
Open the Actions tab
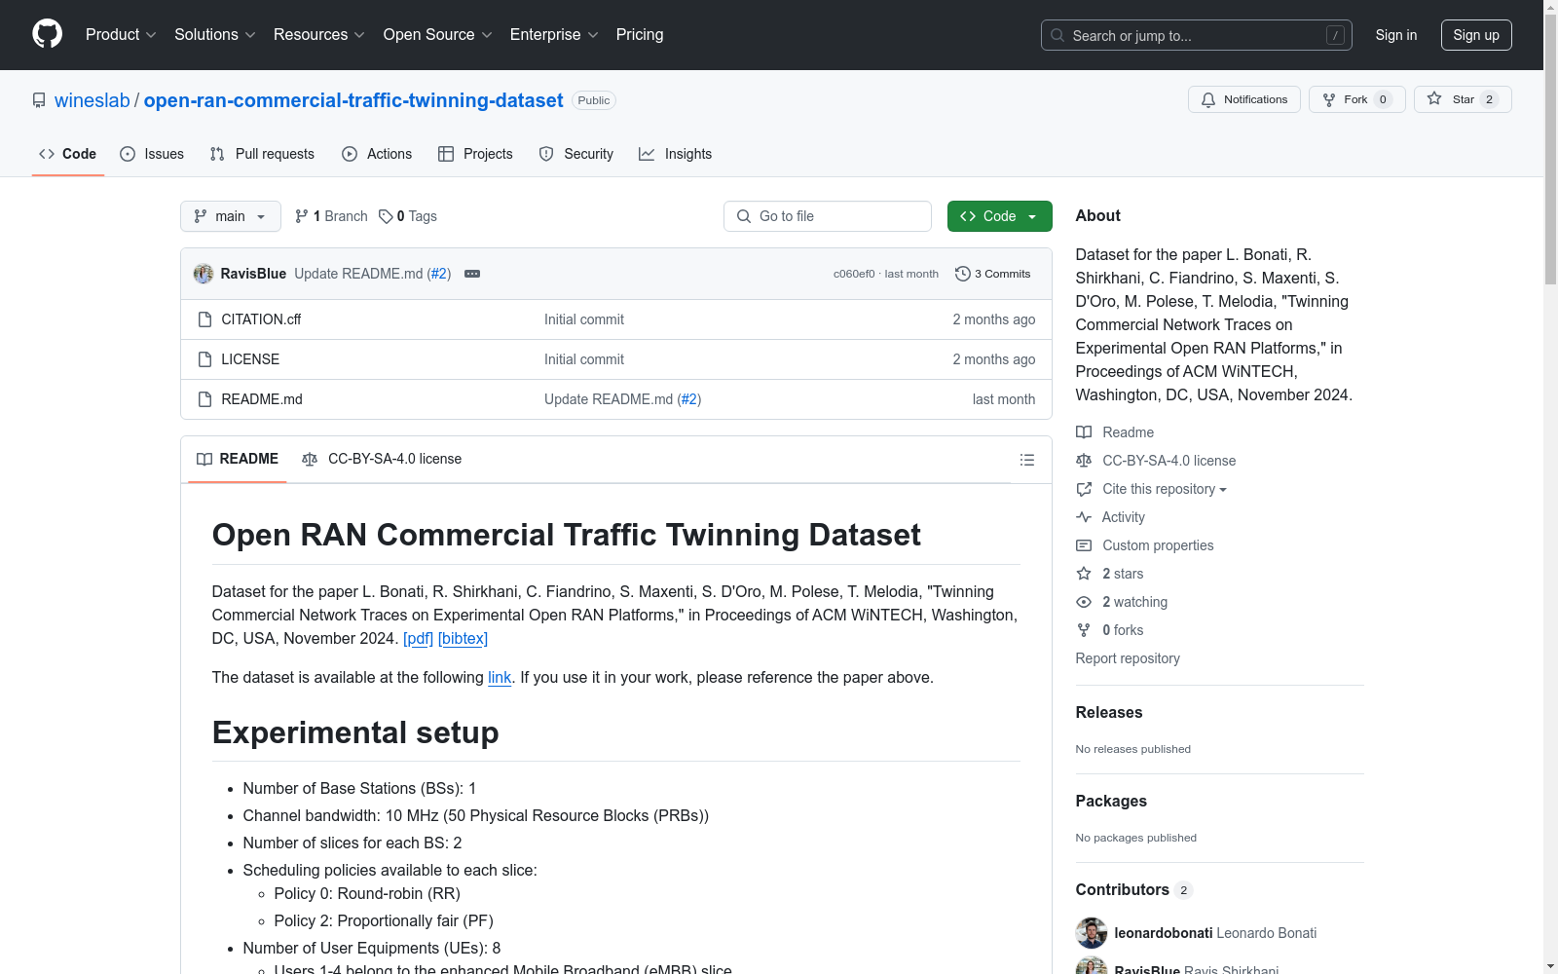click(378, 154)
